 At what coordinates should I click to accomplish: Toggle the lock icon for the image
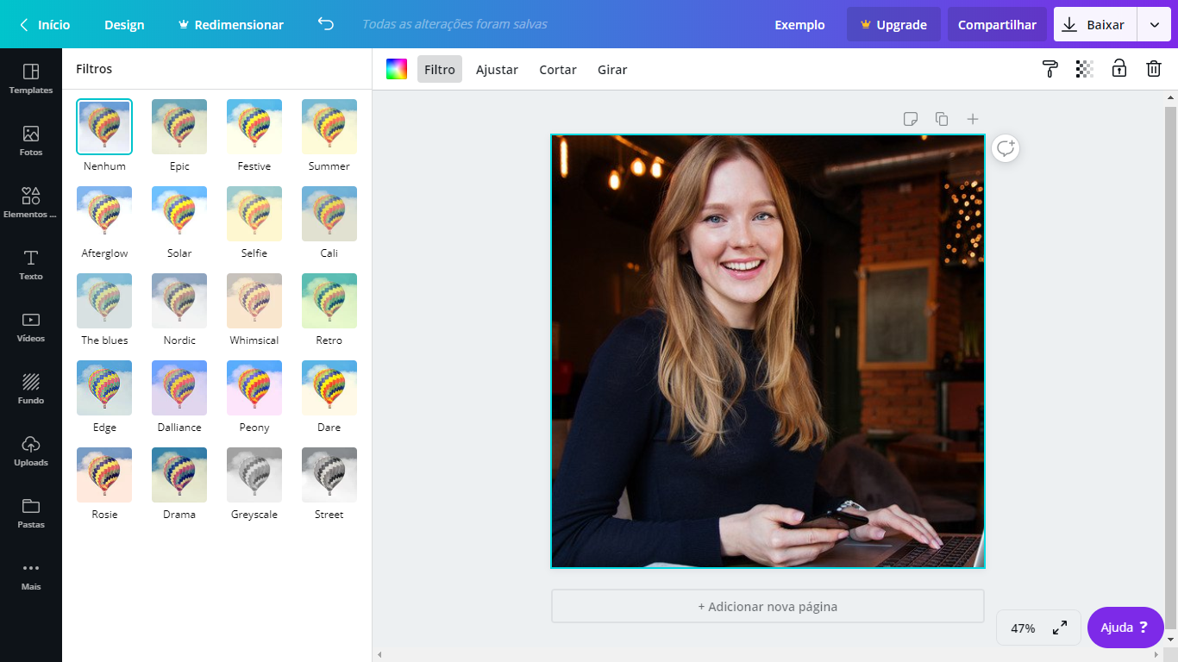(x=1119, y=69)
